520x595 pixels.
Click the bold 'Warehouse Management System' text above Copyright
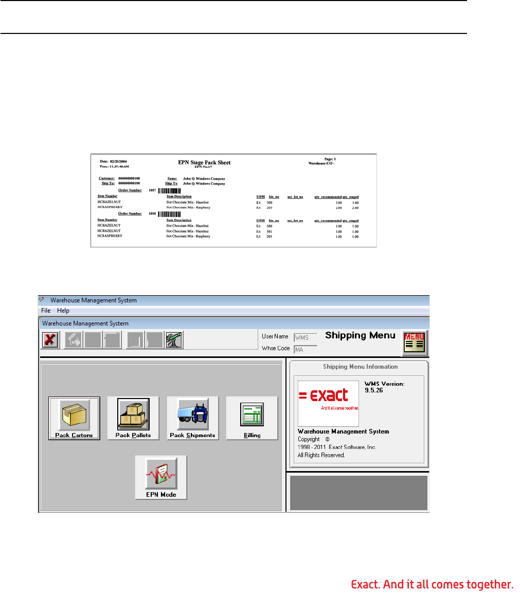343,431
